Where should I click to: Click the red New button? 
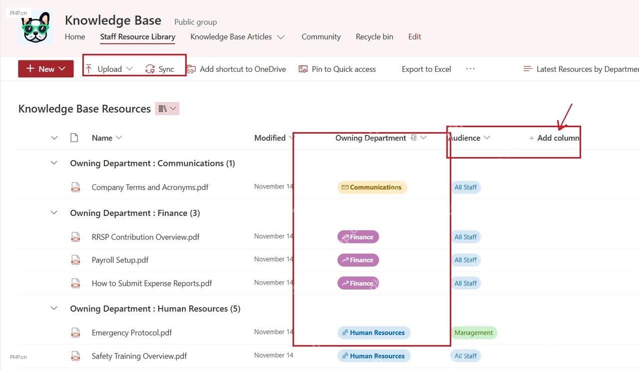46,69
